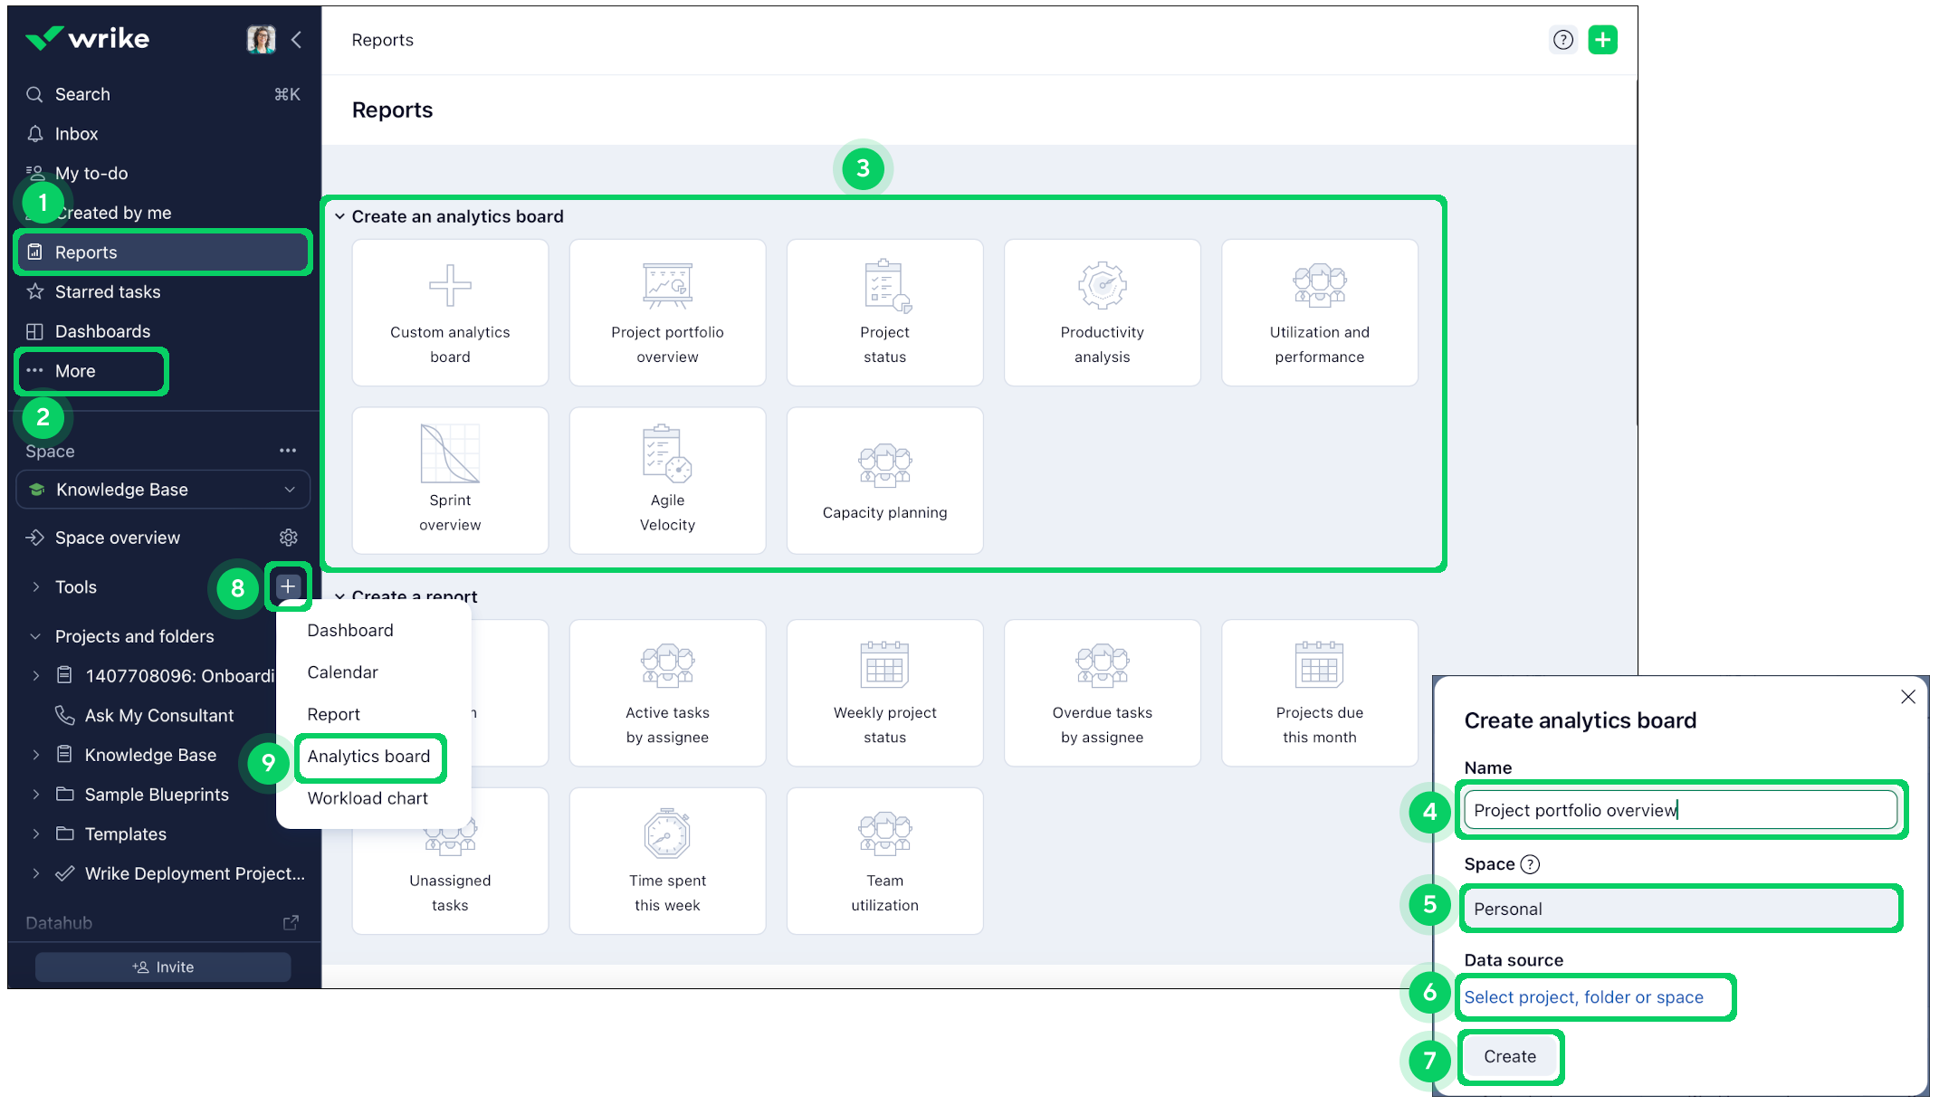Image resolution: width=1939 pixels, height=1105 pixels.
Task: Select Analytics board from the menu
Action: [x=369, y=757]
